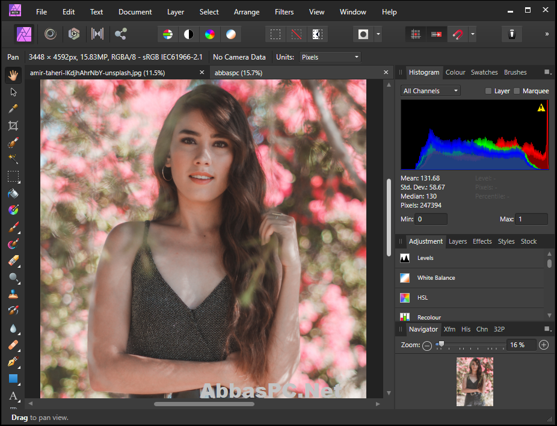
Task: Enable the Marquee checkbox in Histogram
Action: pyautogui.click(x=517, y=91)
